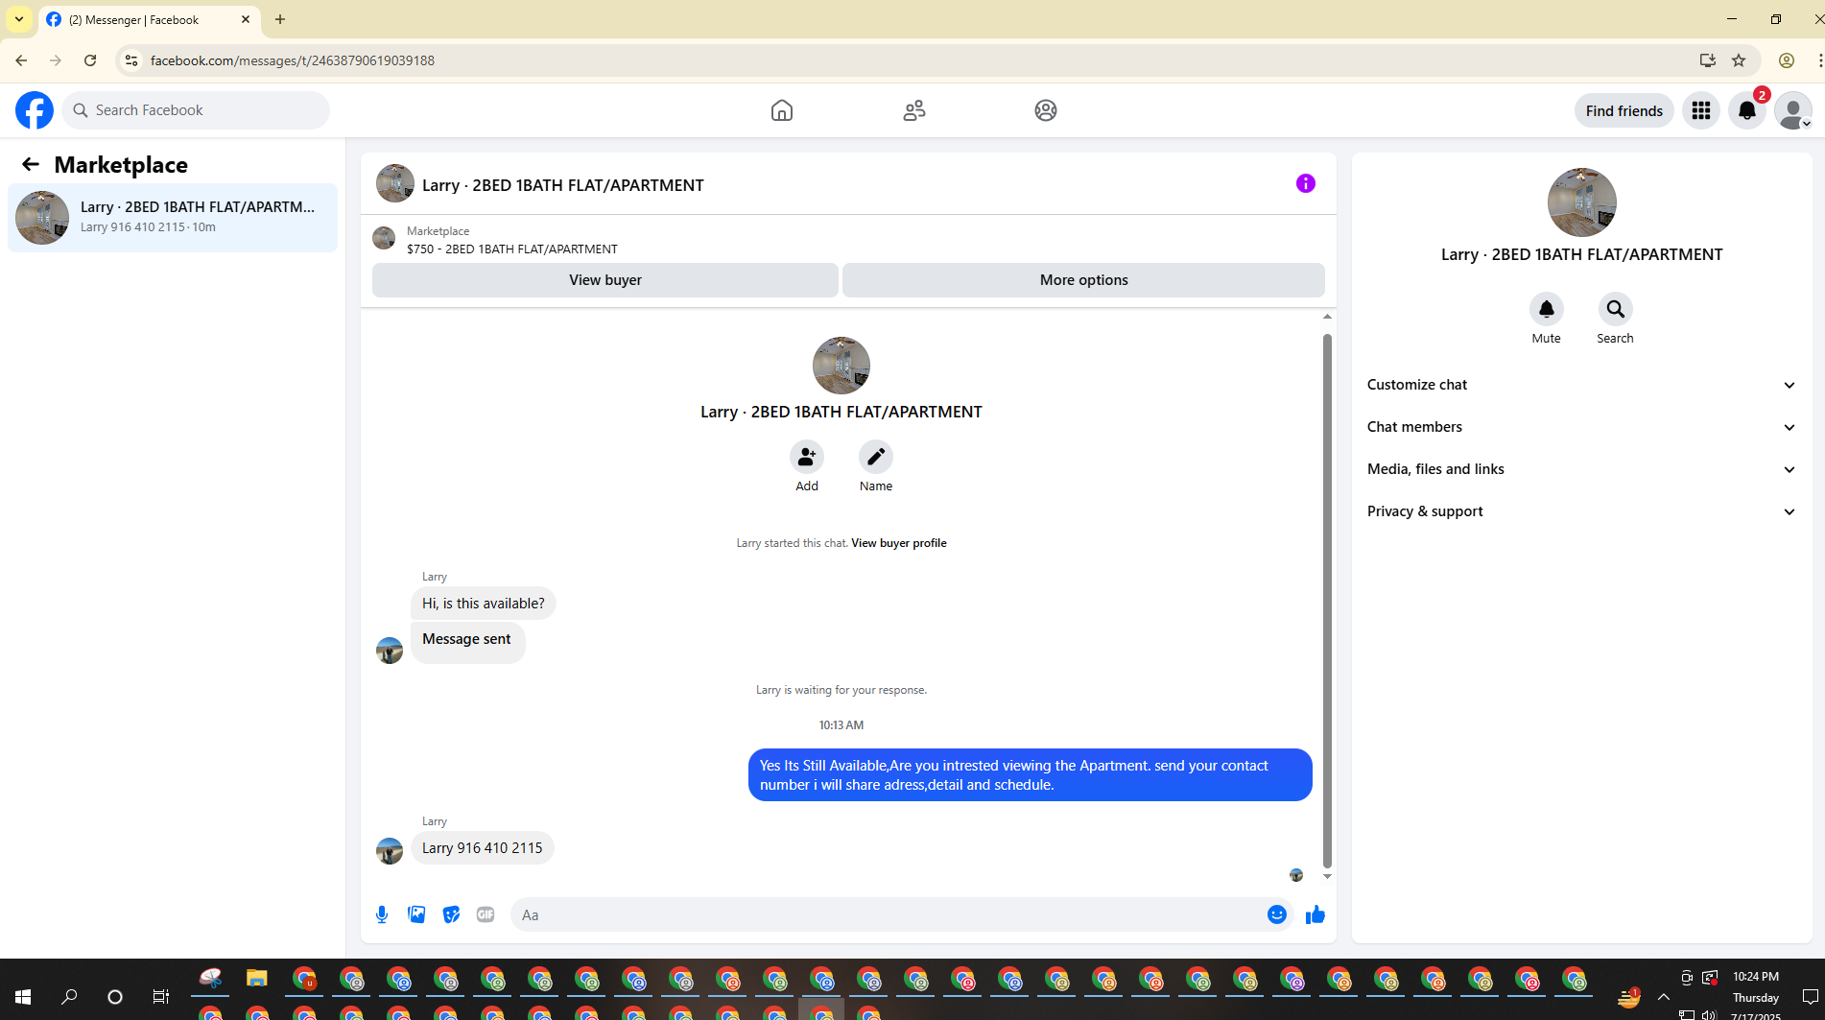1825x1020 pixels.
Task: Go back from Marketplace chats list
Action: click(x=31, y=165)
